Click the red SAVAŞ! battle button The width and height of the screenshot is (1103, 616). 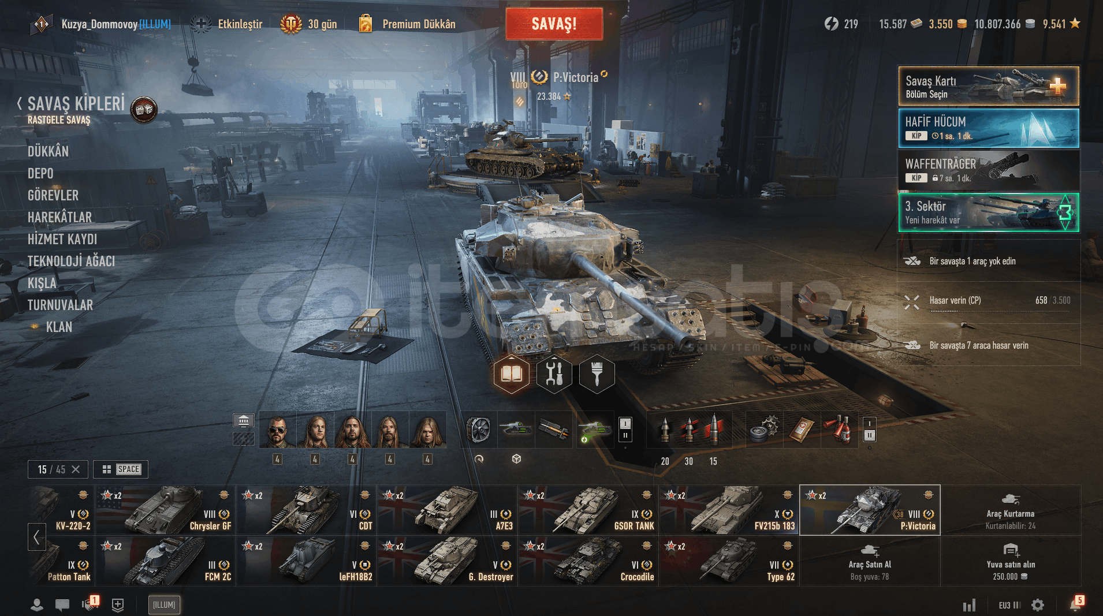pyautogui.click(x=554, y=24)
